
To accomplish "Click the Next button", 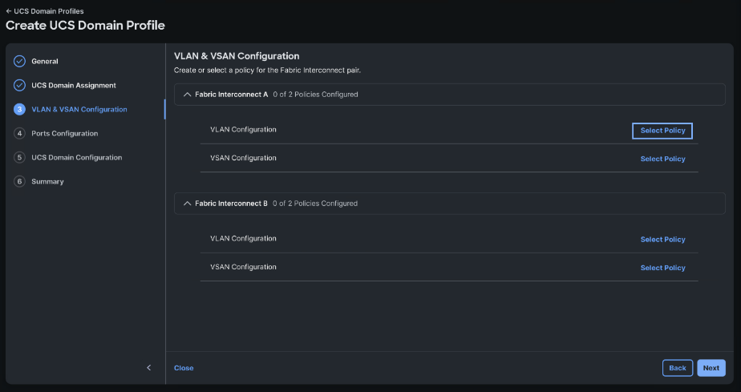I will click(711, 368).
